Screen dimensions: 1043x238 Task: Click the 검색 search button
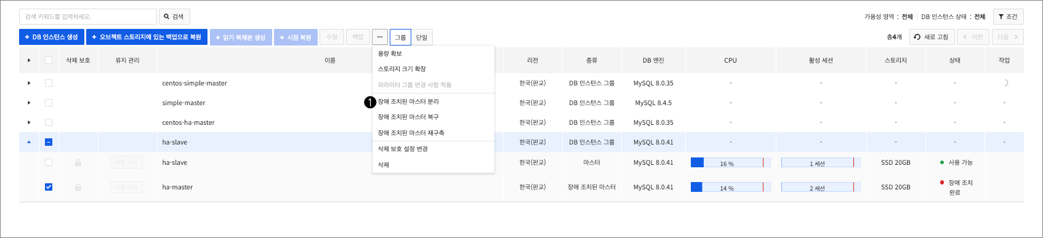[x=174, y=17]
